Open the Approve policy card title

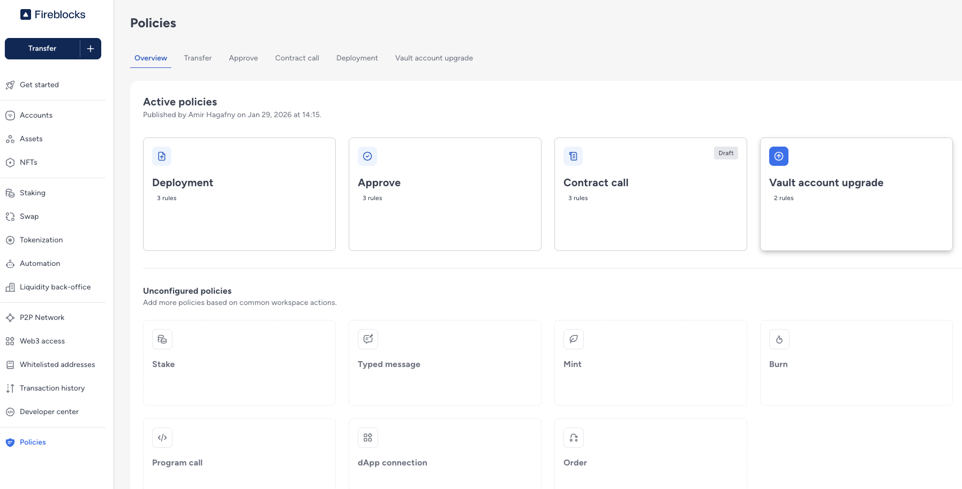[379, 182]
